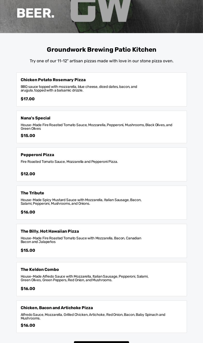Click the $17.00 price
The image size is (203, 343).
[x=28, y=99]
